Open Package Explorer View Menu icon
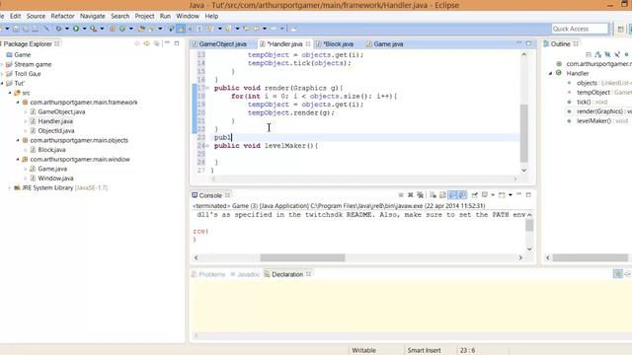Viewport: 632px width, 355px height. tap(156, 43)
